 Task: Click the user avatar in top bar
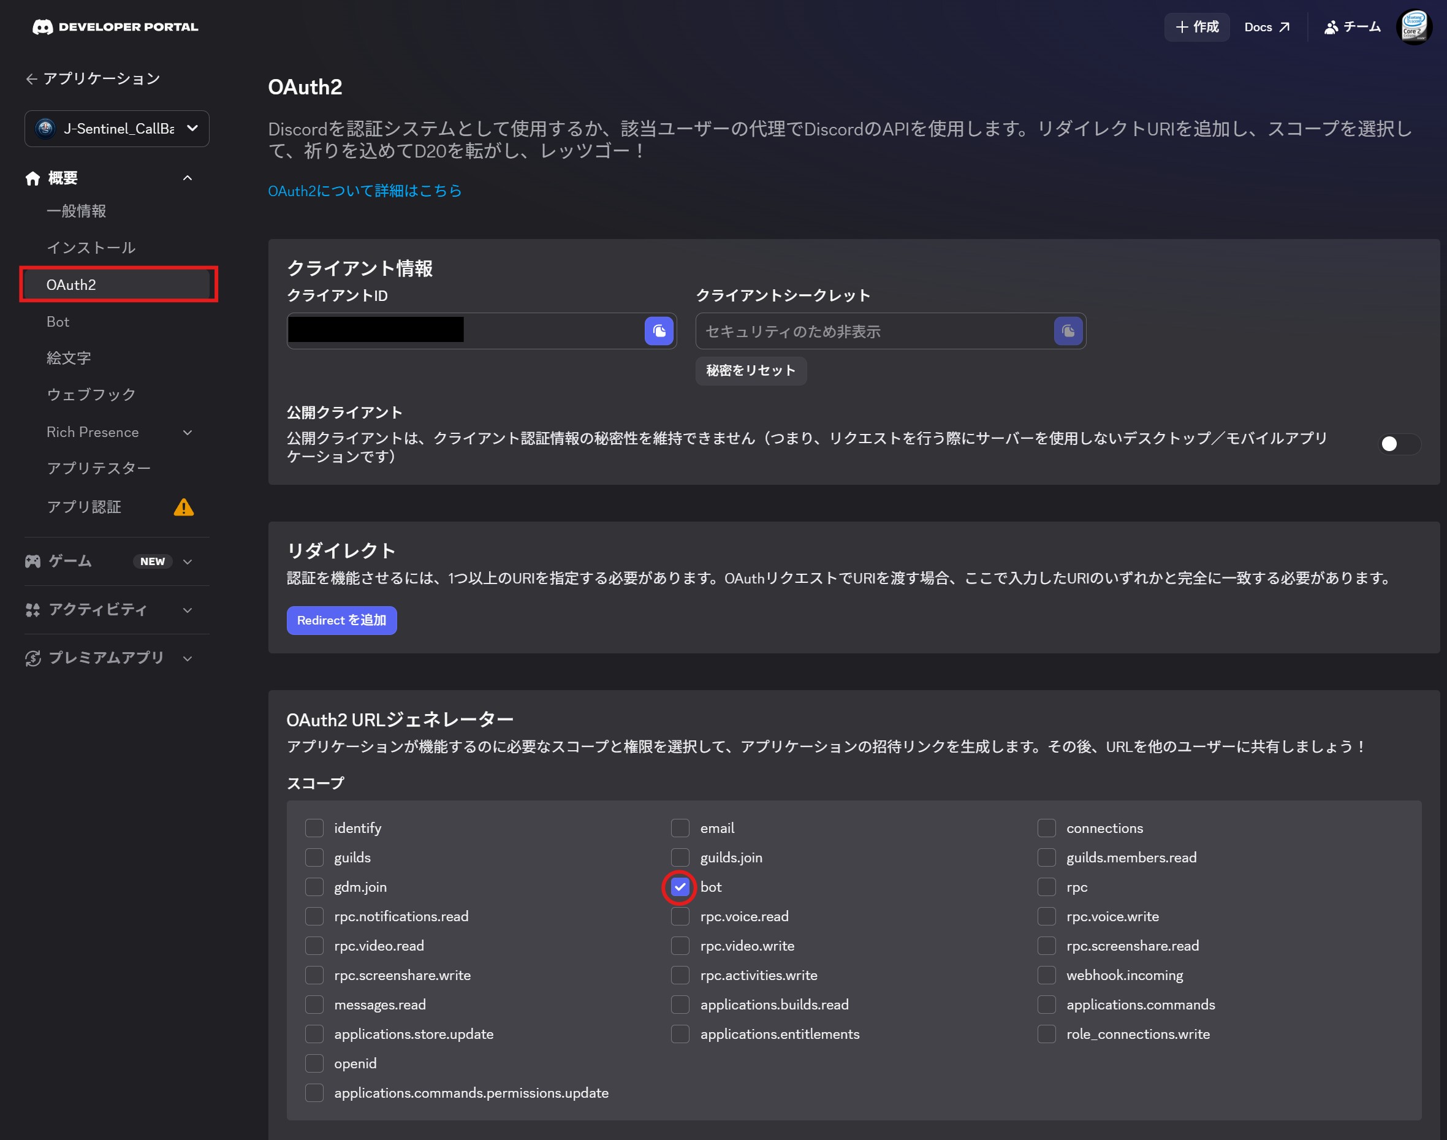coord(1414,28)
